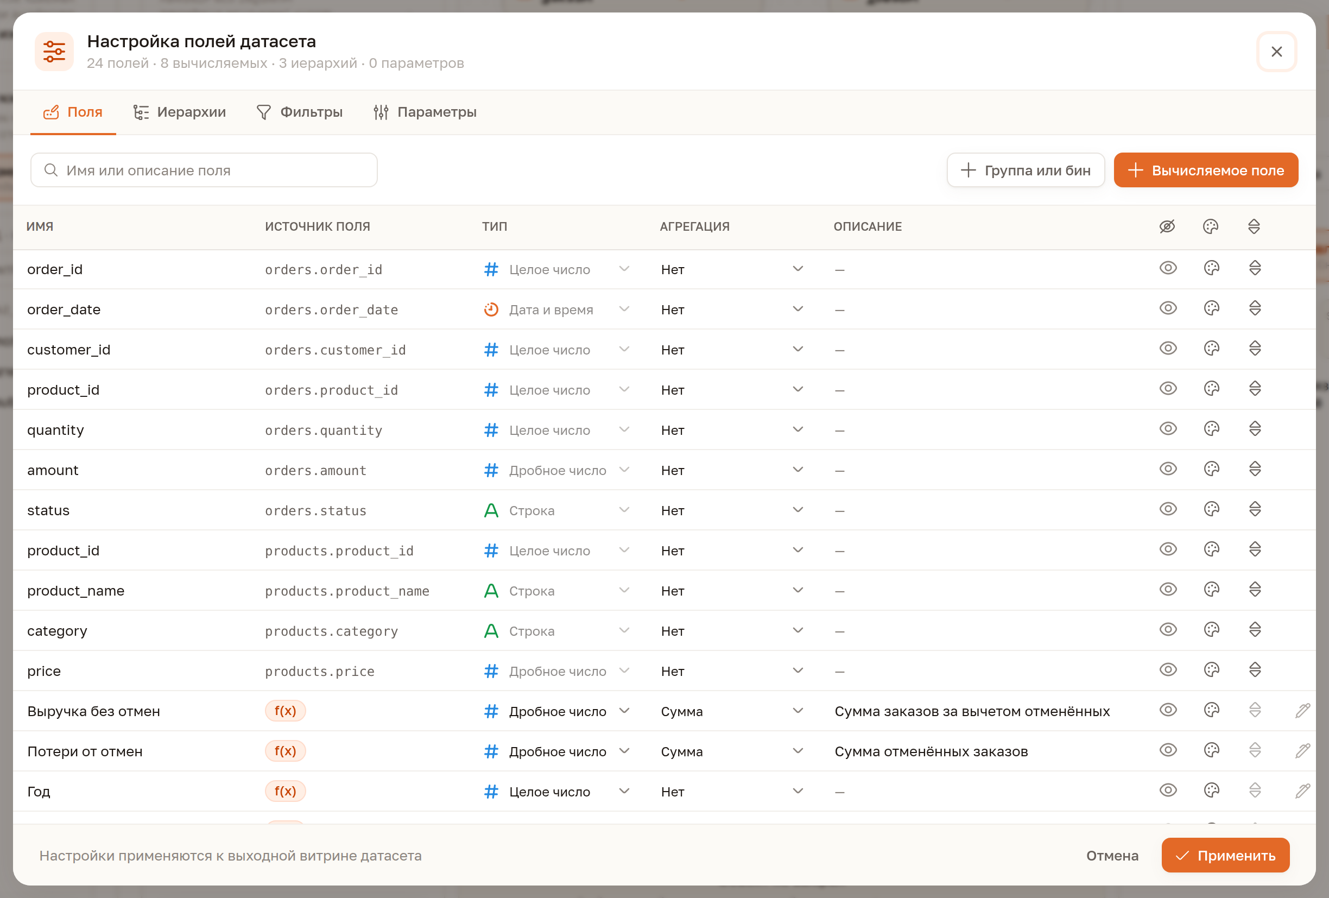Screen dimensions: 1329x898
Task: Click the sort arrows icon in column header
Action: click(x=1254, y=226)
